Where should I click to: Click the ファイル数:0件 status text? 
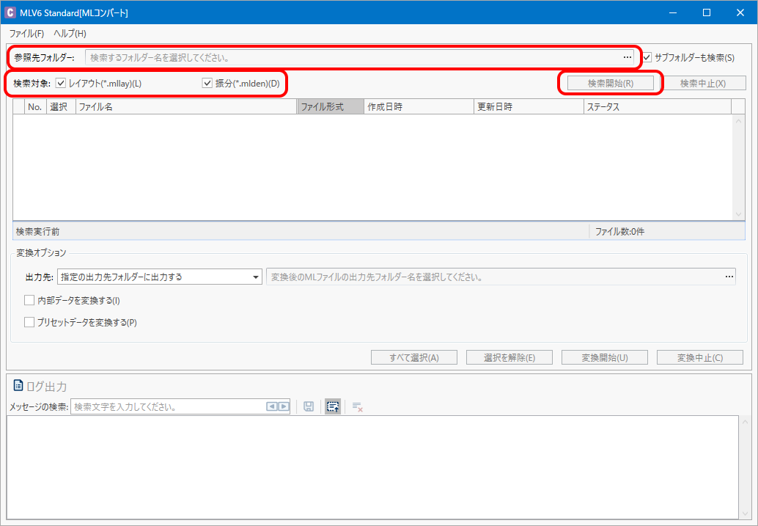pyautogui.click(x=619, y=232)
